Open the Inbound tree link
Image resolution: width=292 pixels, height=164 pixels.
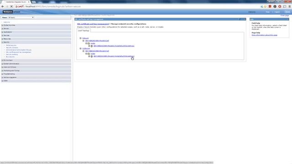pyautogui.click(x=85, y=38)
